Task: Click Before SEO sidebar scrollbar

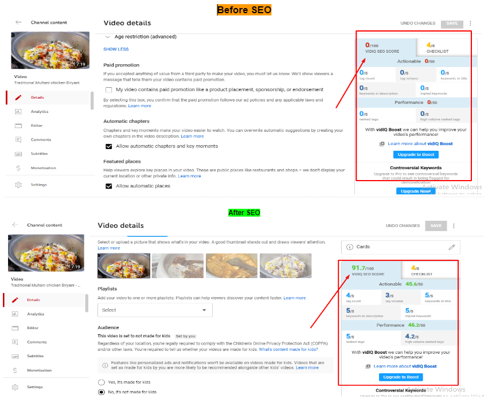Action: (x=92, y=100)
